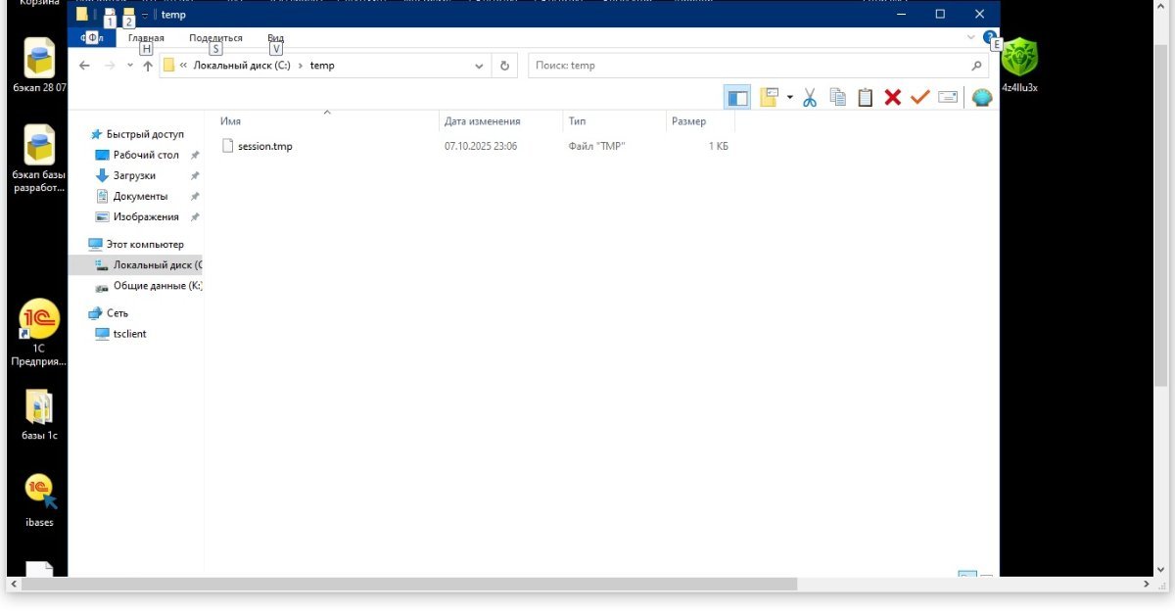Screen dimensions: 1175x611
Task: Click the shell globe icon in toolbar
Action: point(981,97)
